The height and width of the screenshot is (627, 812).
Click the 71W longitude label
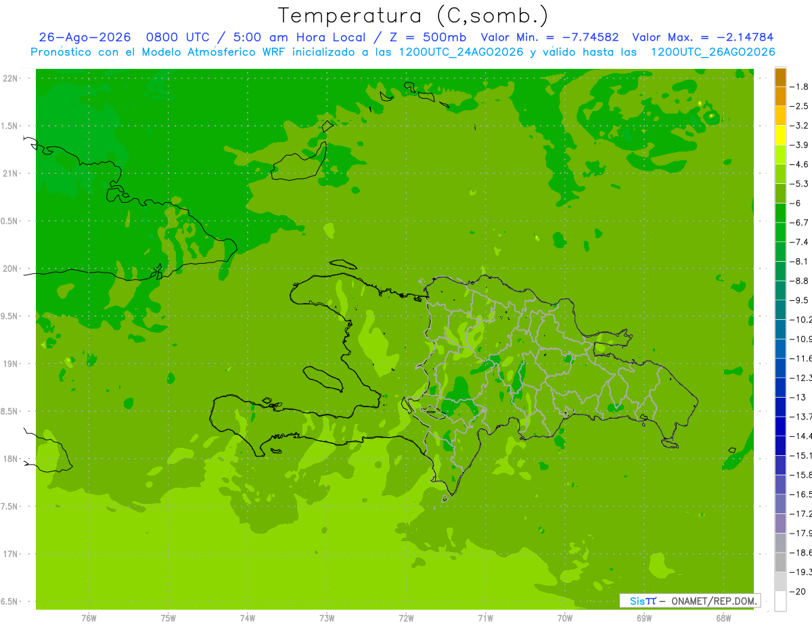485,618
